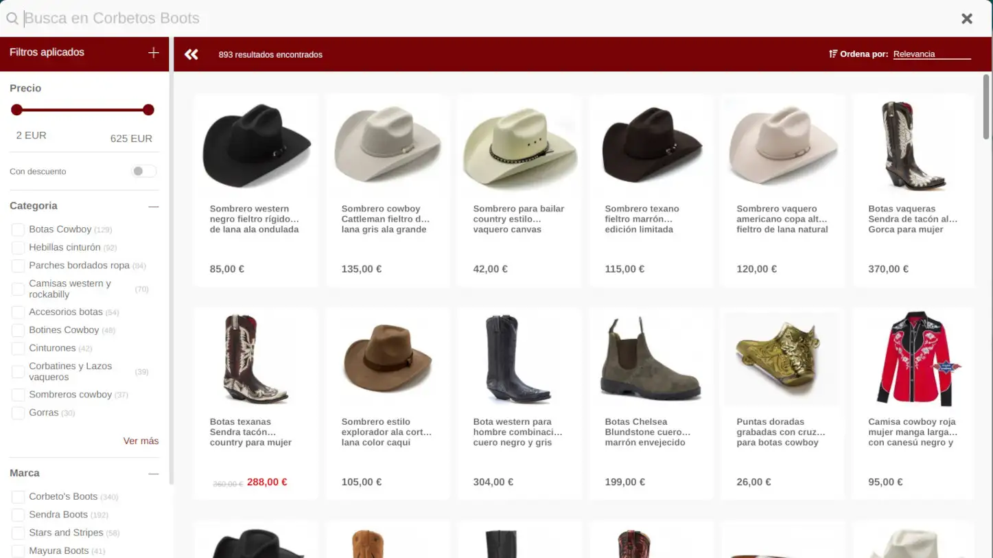The width and height of the screenshot is (993, 558).
Task: Collapse filter panel with double-chevron icon
Action: [191, 54]
